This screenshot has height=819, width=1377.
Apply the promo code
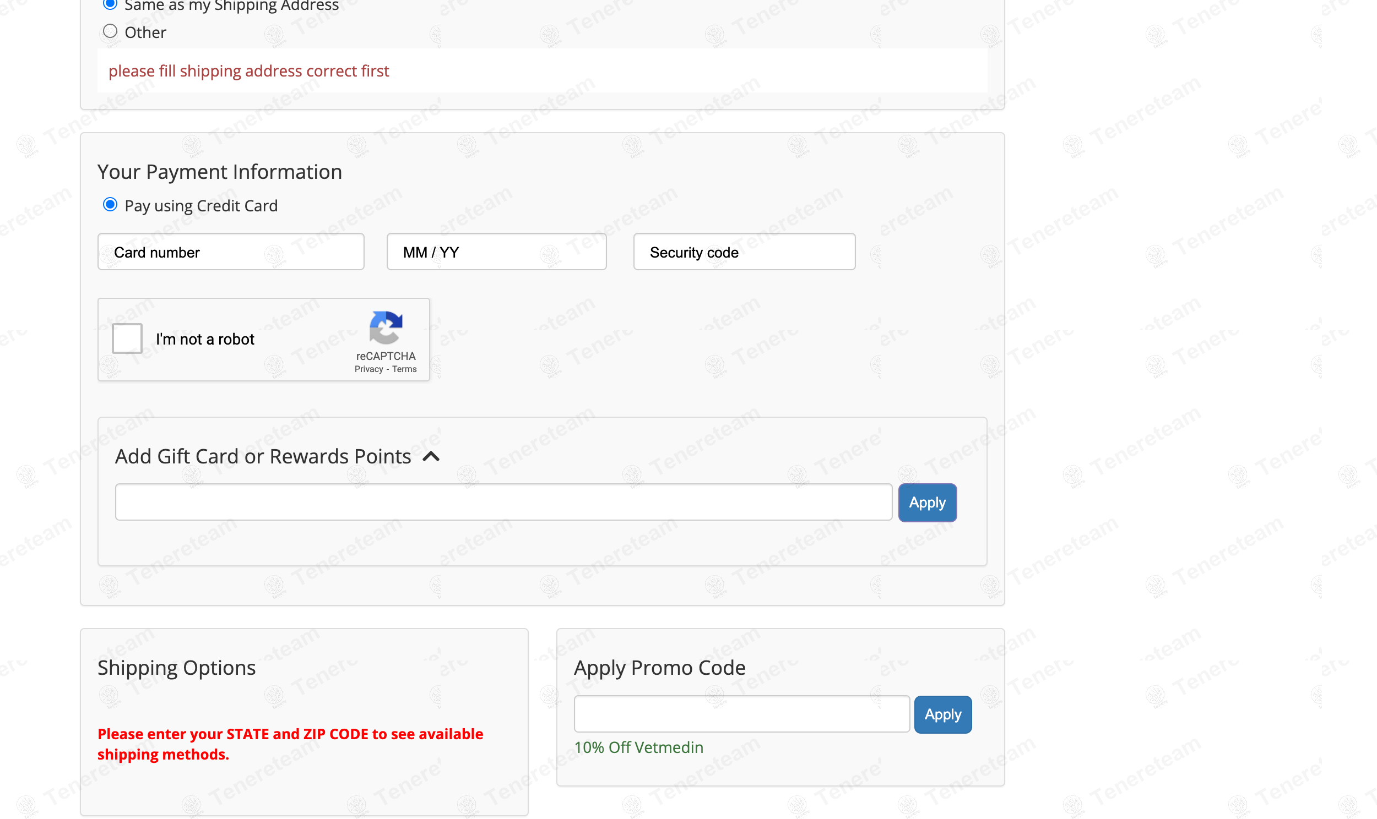pyautogui.click(x=942, y=714)
